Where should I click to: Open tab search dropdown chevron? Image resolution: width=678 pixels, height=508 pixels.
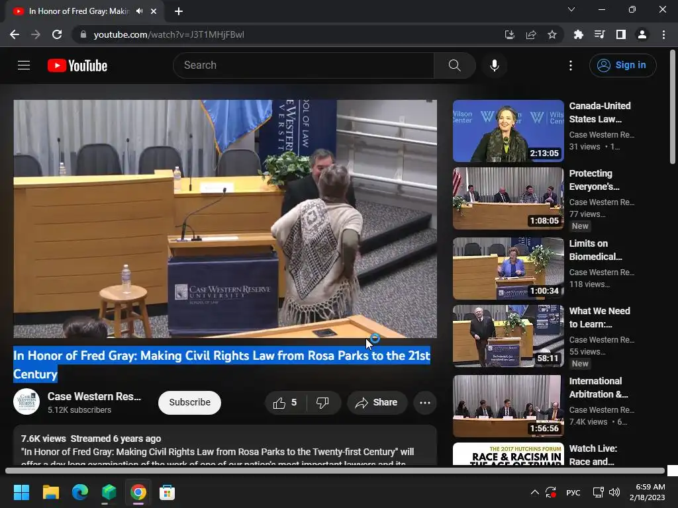click(x=571, y=9)
